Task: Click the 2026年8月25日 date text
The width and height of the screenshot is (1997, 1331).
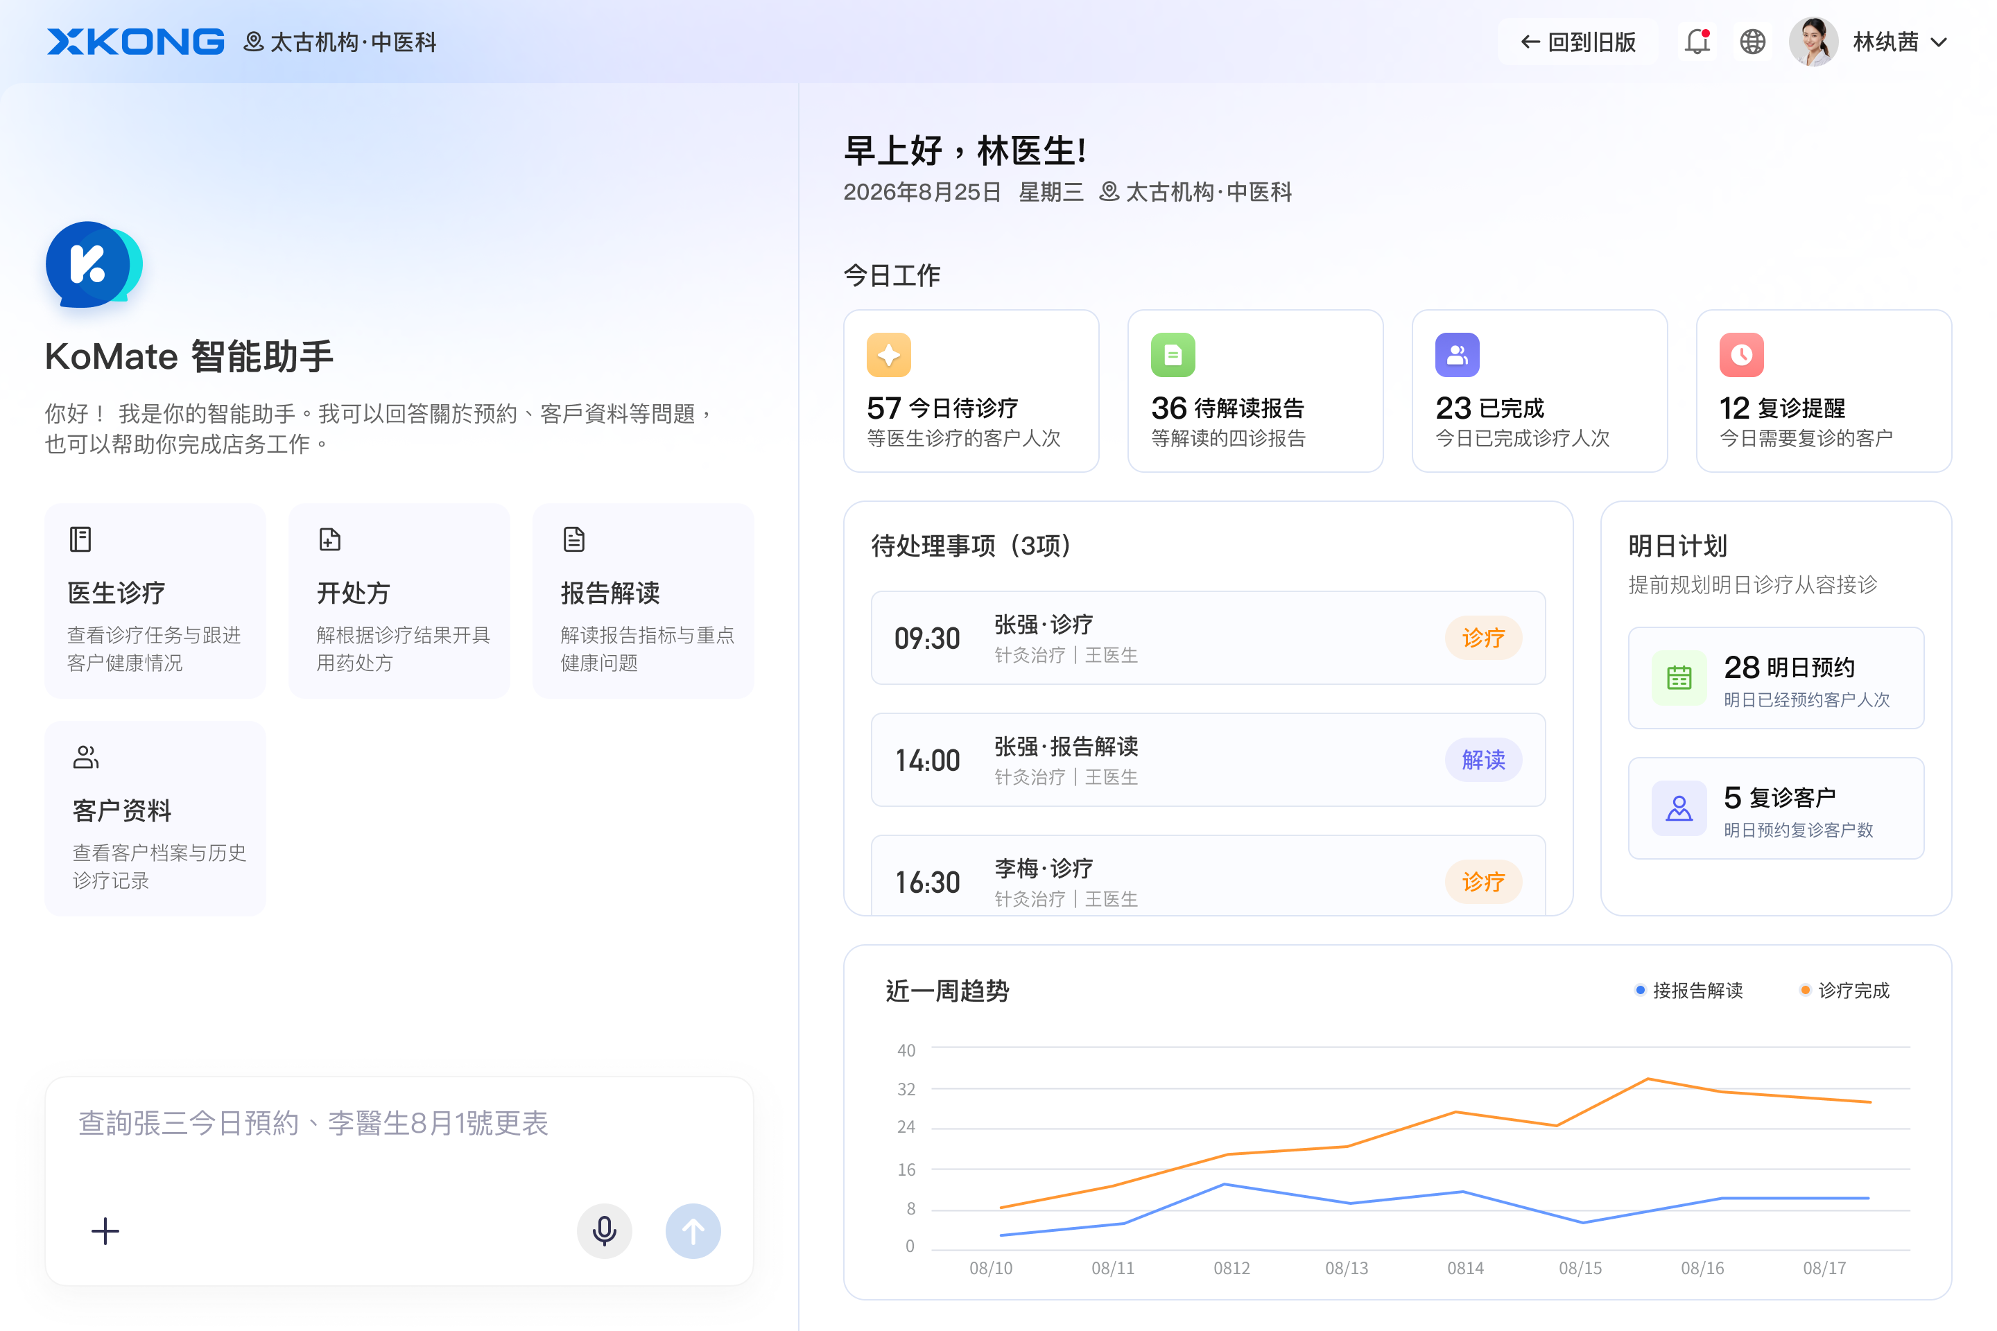Action: click(922, 192)
